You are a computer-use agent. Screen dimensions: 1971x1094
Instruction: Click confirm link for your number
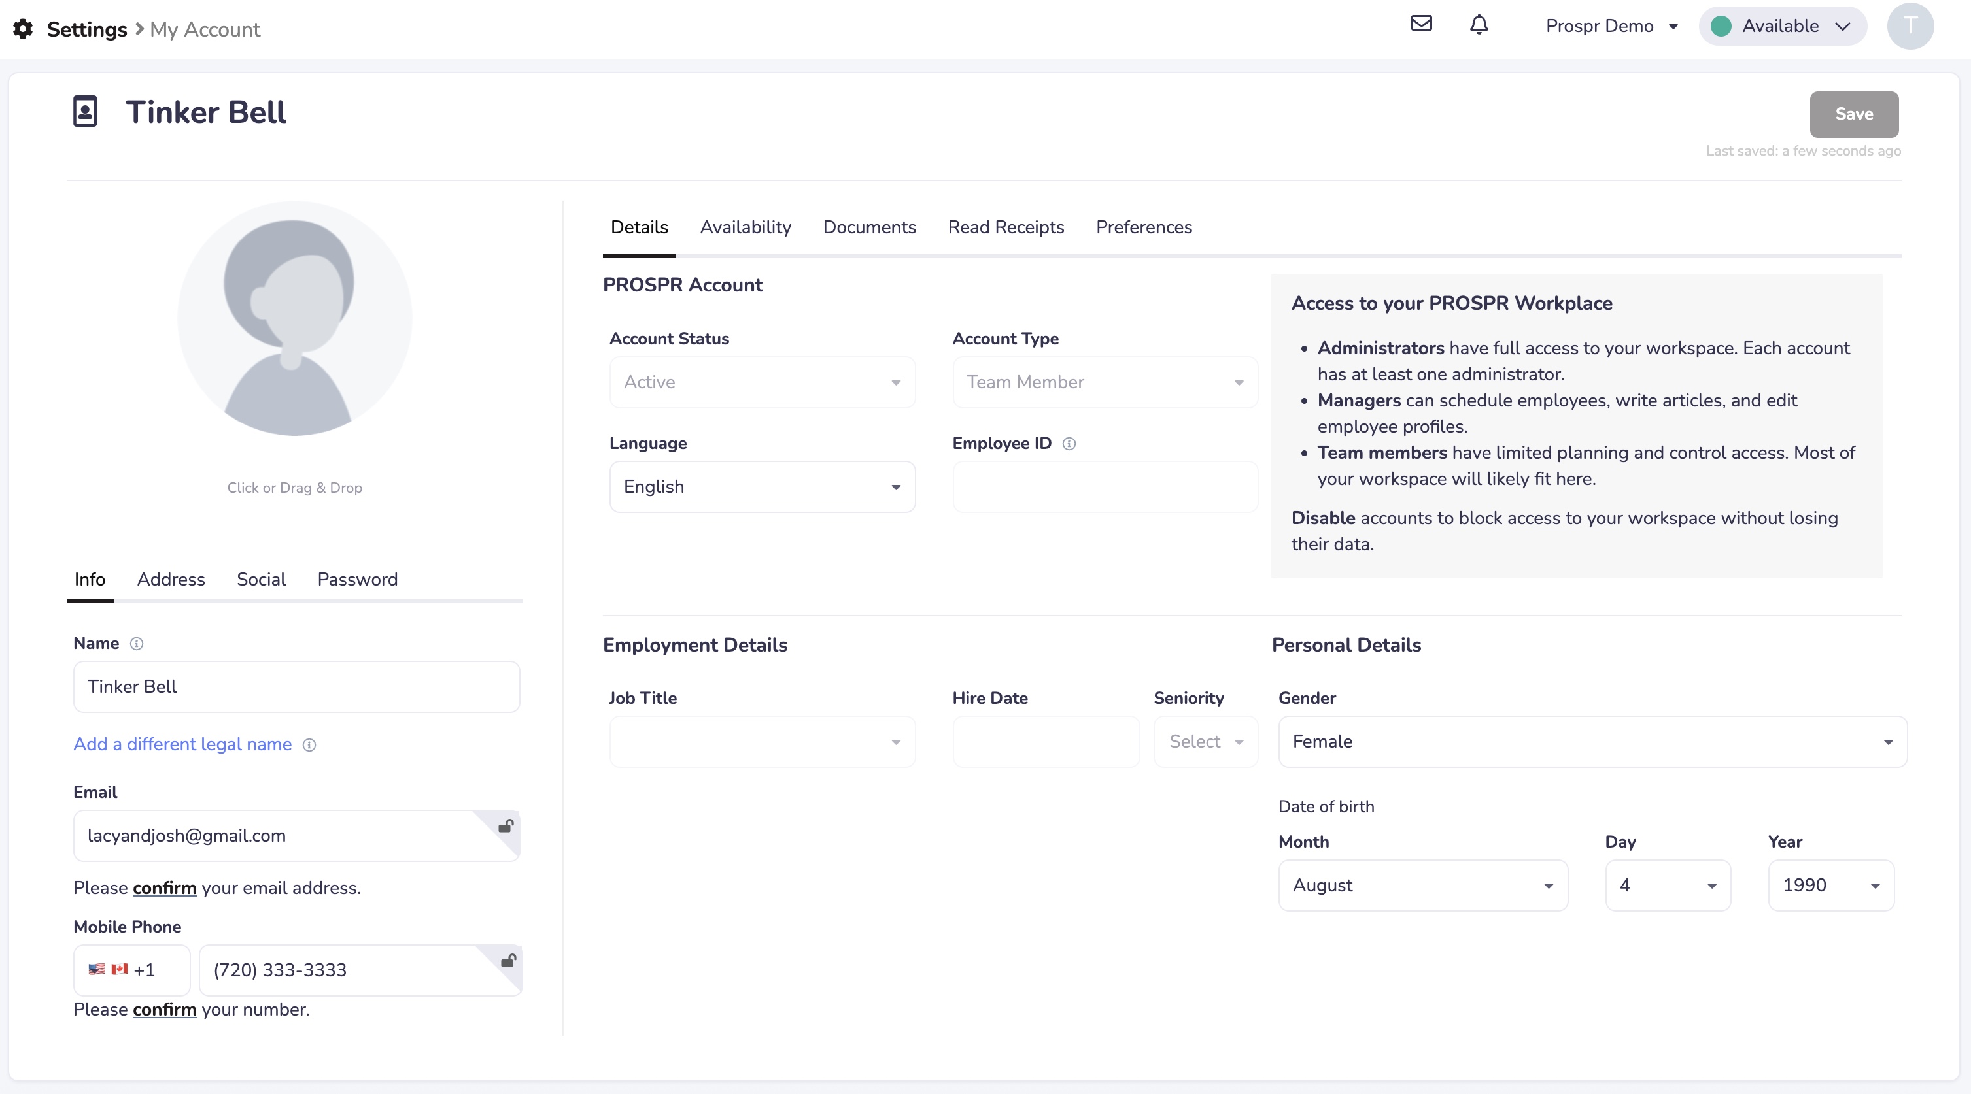tap(165, 1010)
